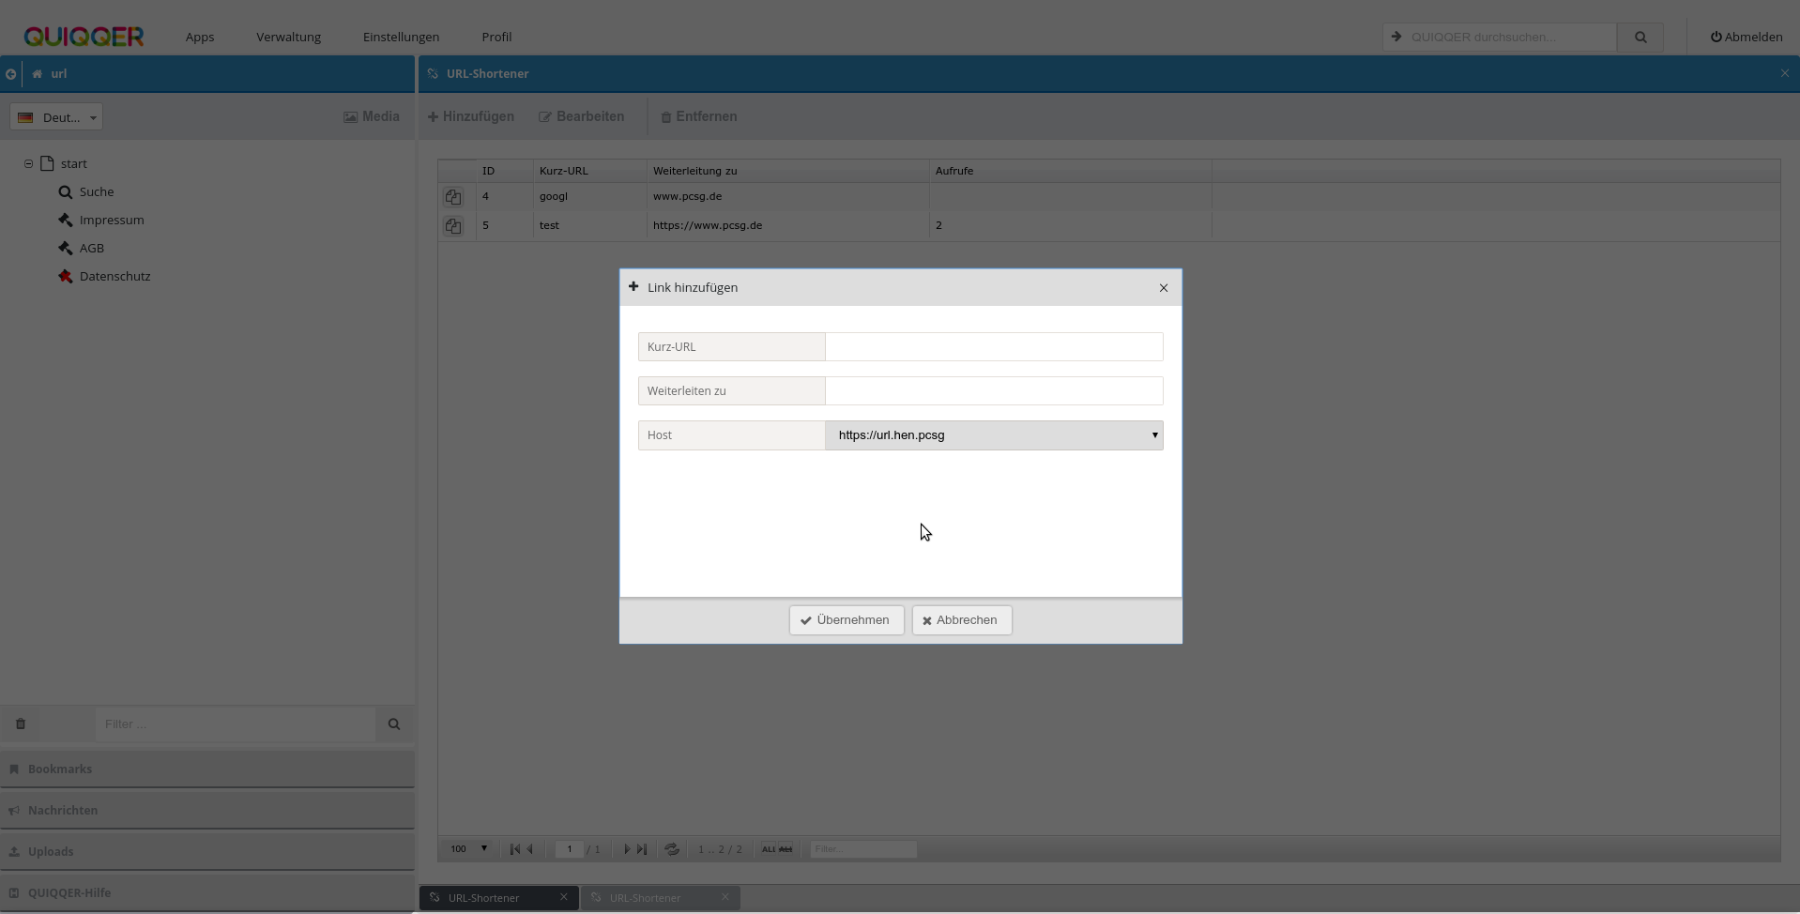
Task: Click the trash icon beside the sidebar filter
Action: coord(21,724)
